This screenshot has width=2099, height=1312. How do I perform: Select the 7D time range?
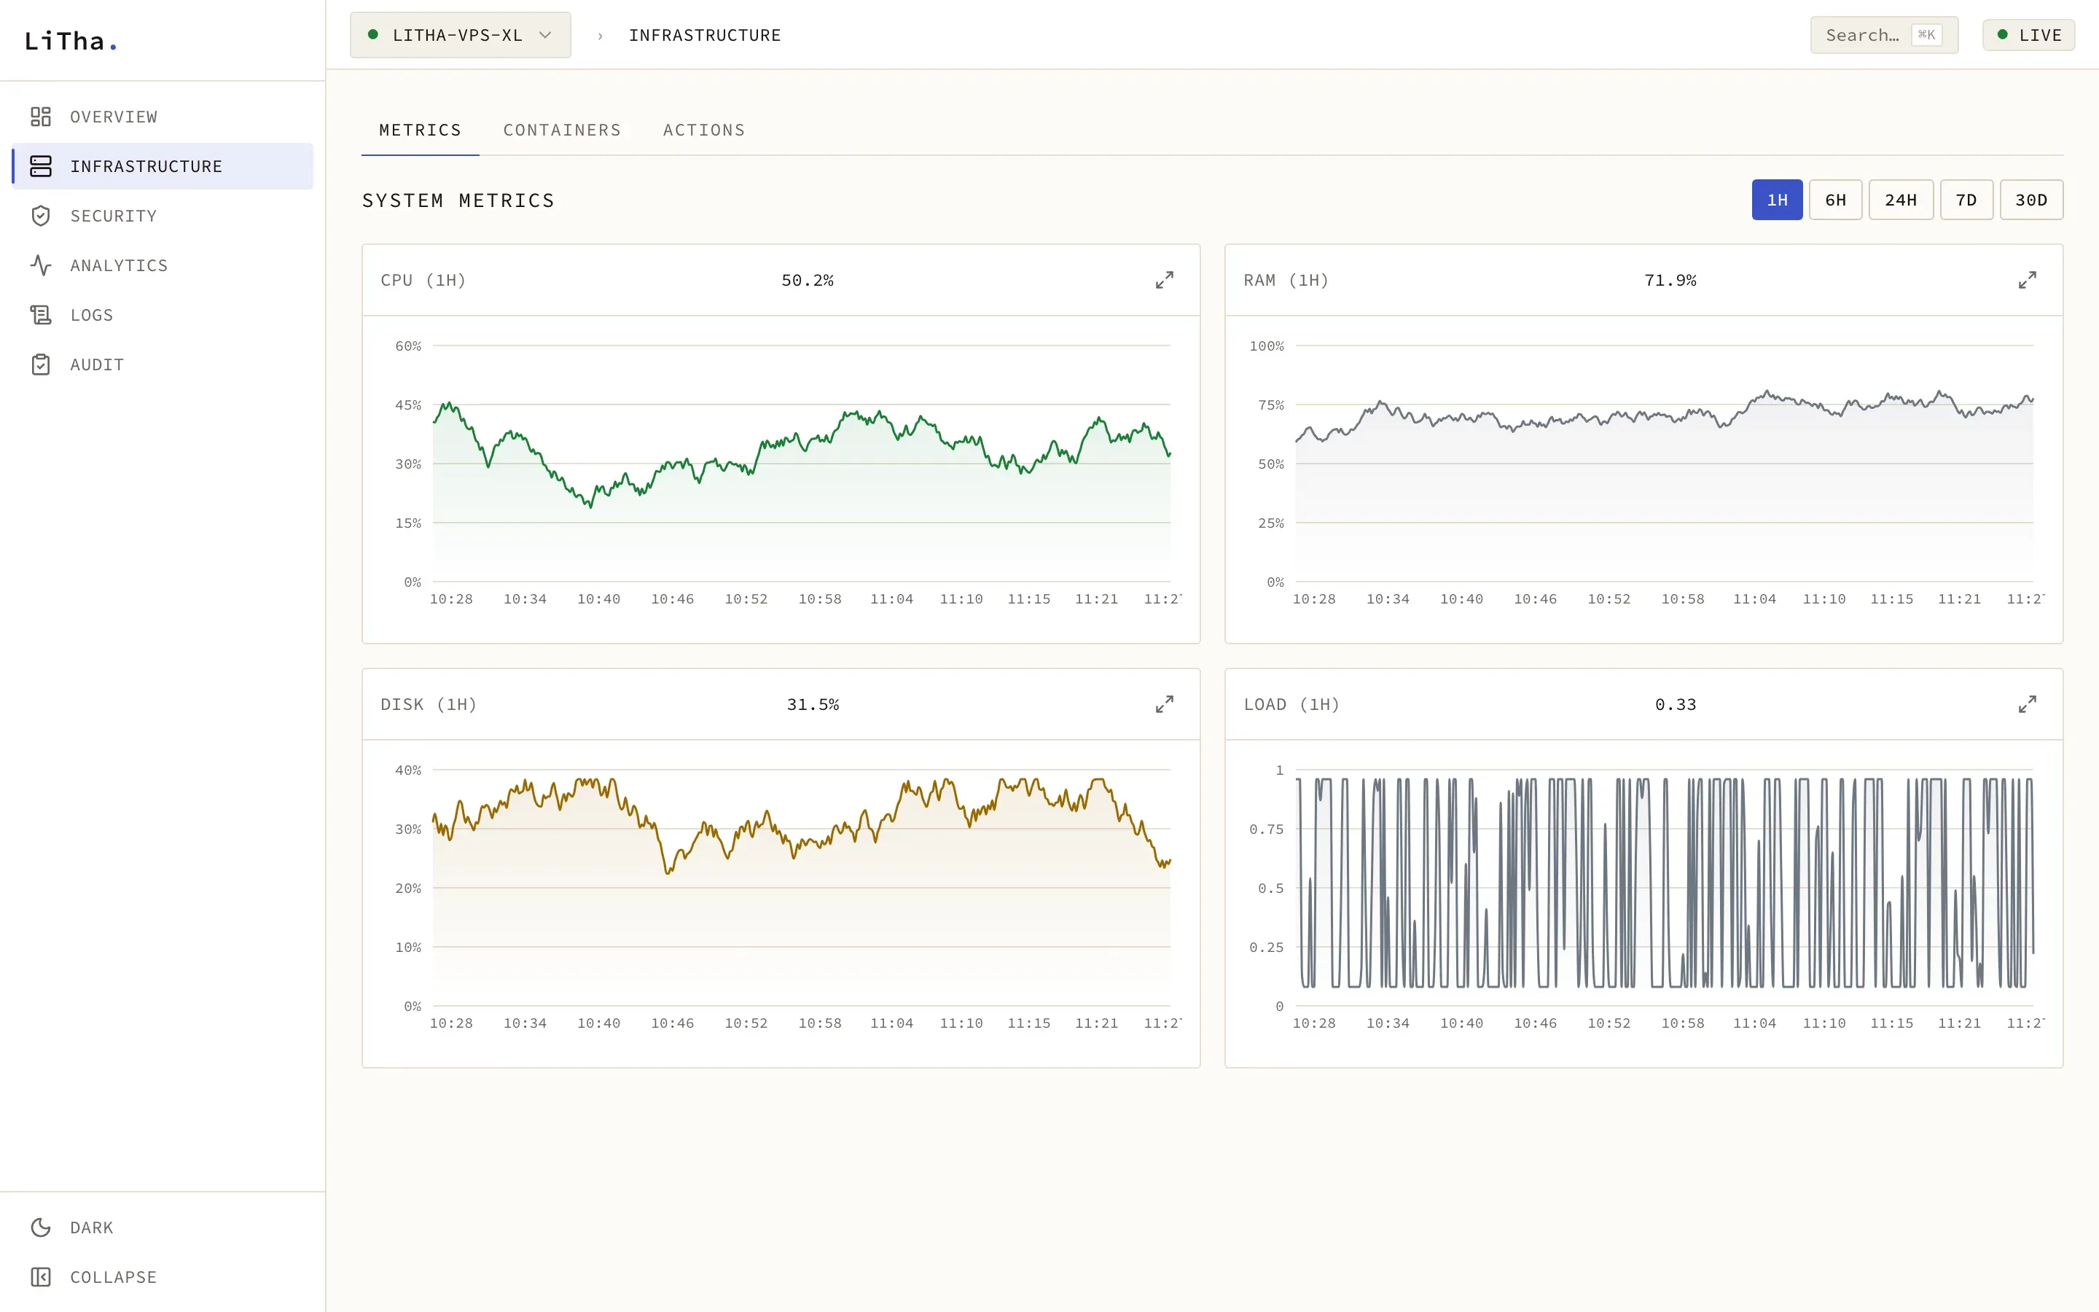1966,200
